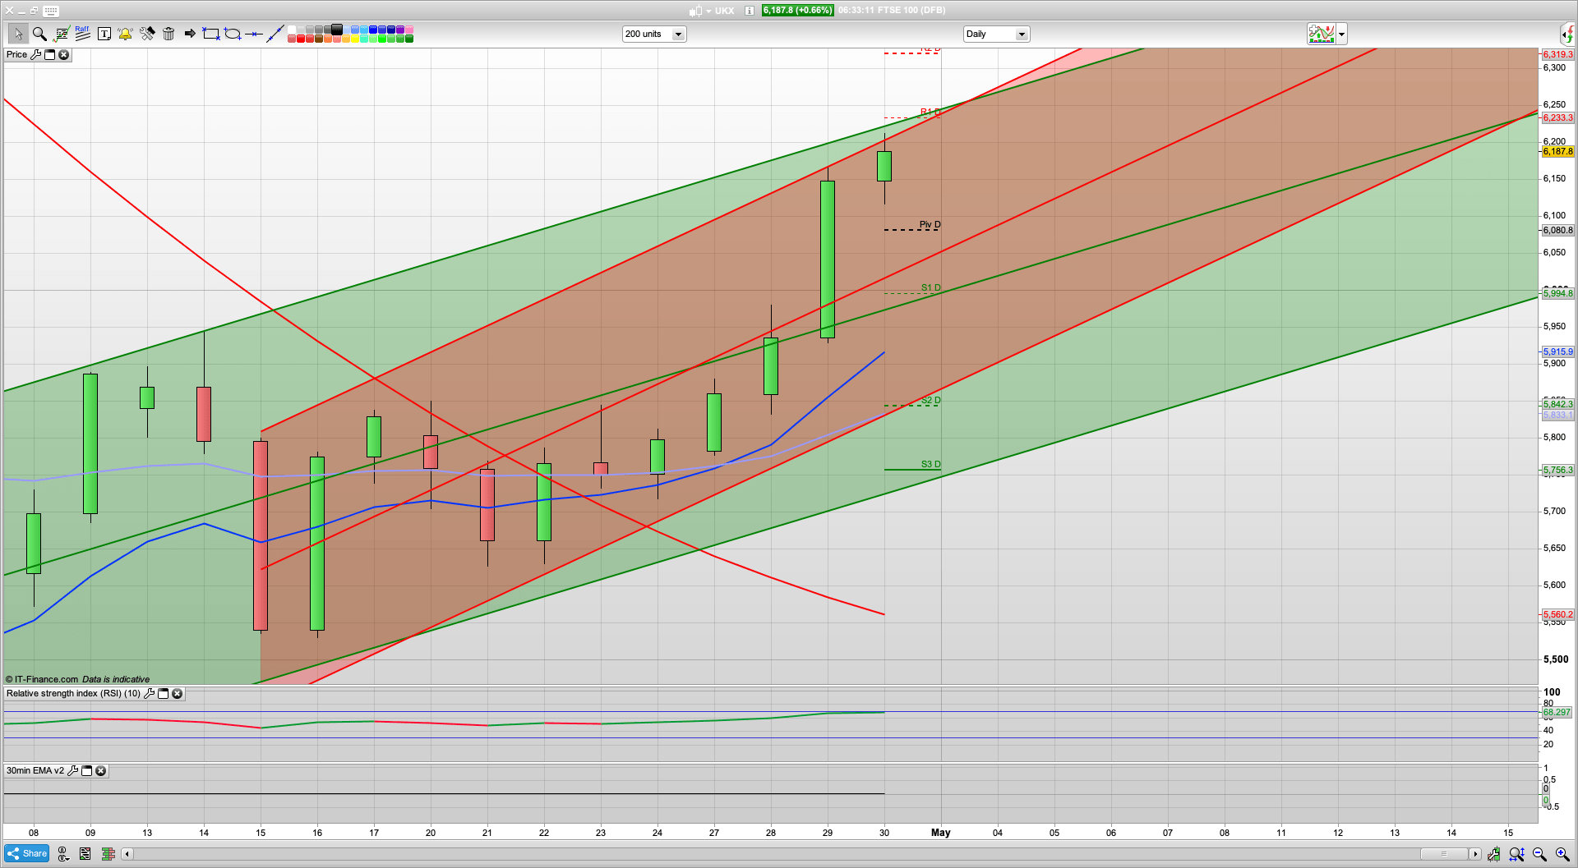Open RSI indicator settings wrench
1578x868 pixels.
coord(149,694)
